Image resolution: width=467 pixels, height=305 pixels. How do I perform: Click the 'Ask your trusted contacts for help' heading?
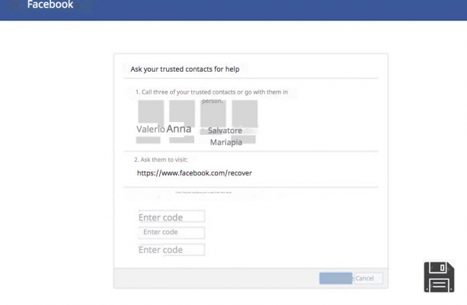(x=185, y=69)
